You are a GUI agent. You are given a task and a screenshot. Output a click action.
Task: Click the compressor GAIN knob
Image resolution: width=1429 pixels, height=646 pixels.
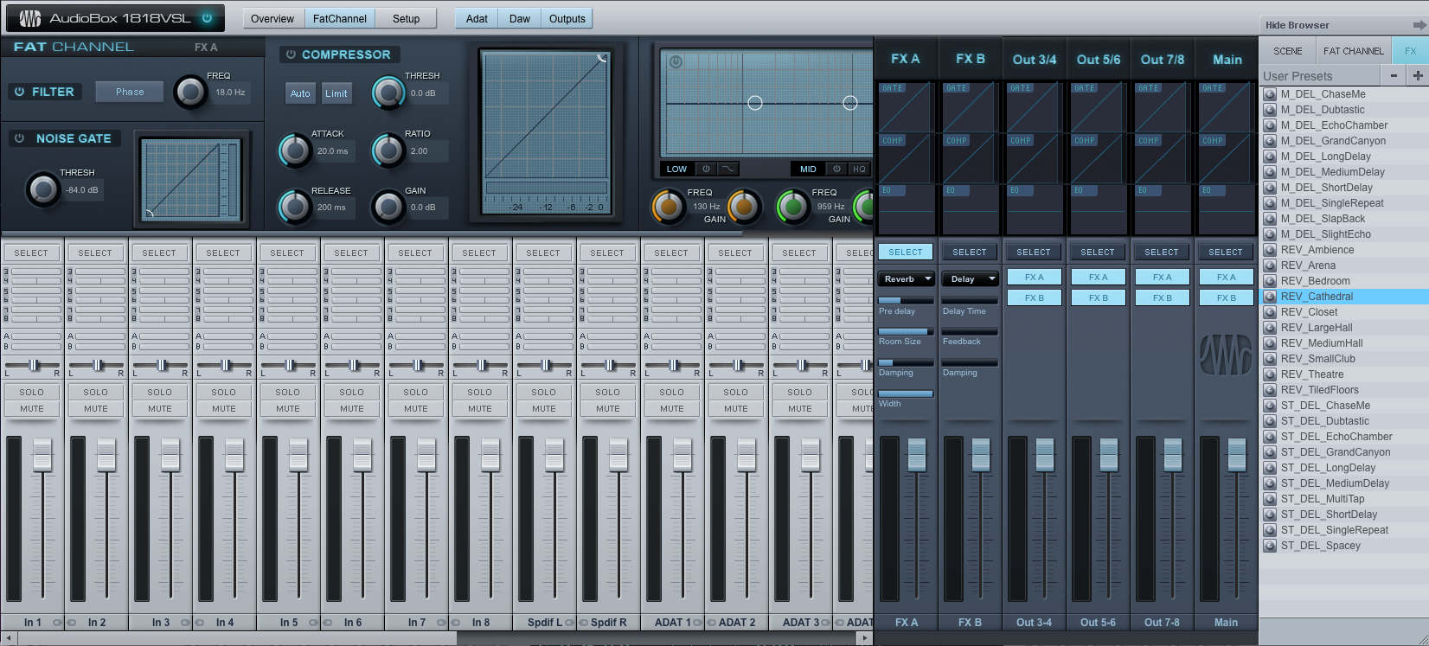coord(388,207)
